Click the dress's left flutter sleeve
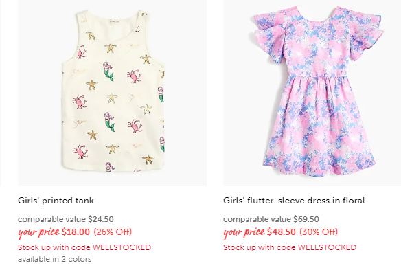 coord(268,36)
